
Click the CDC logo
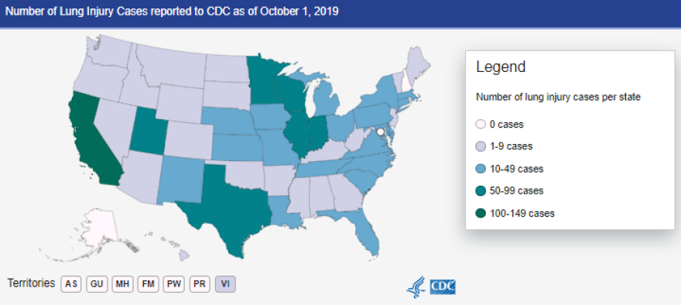(443, 287)
